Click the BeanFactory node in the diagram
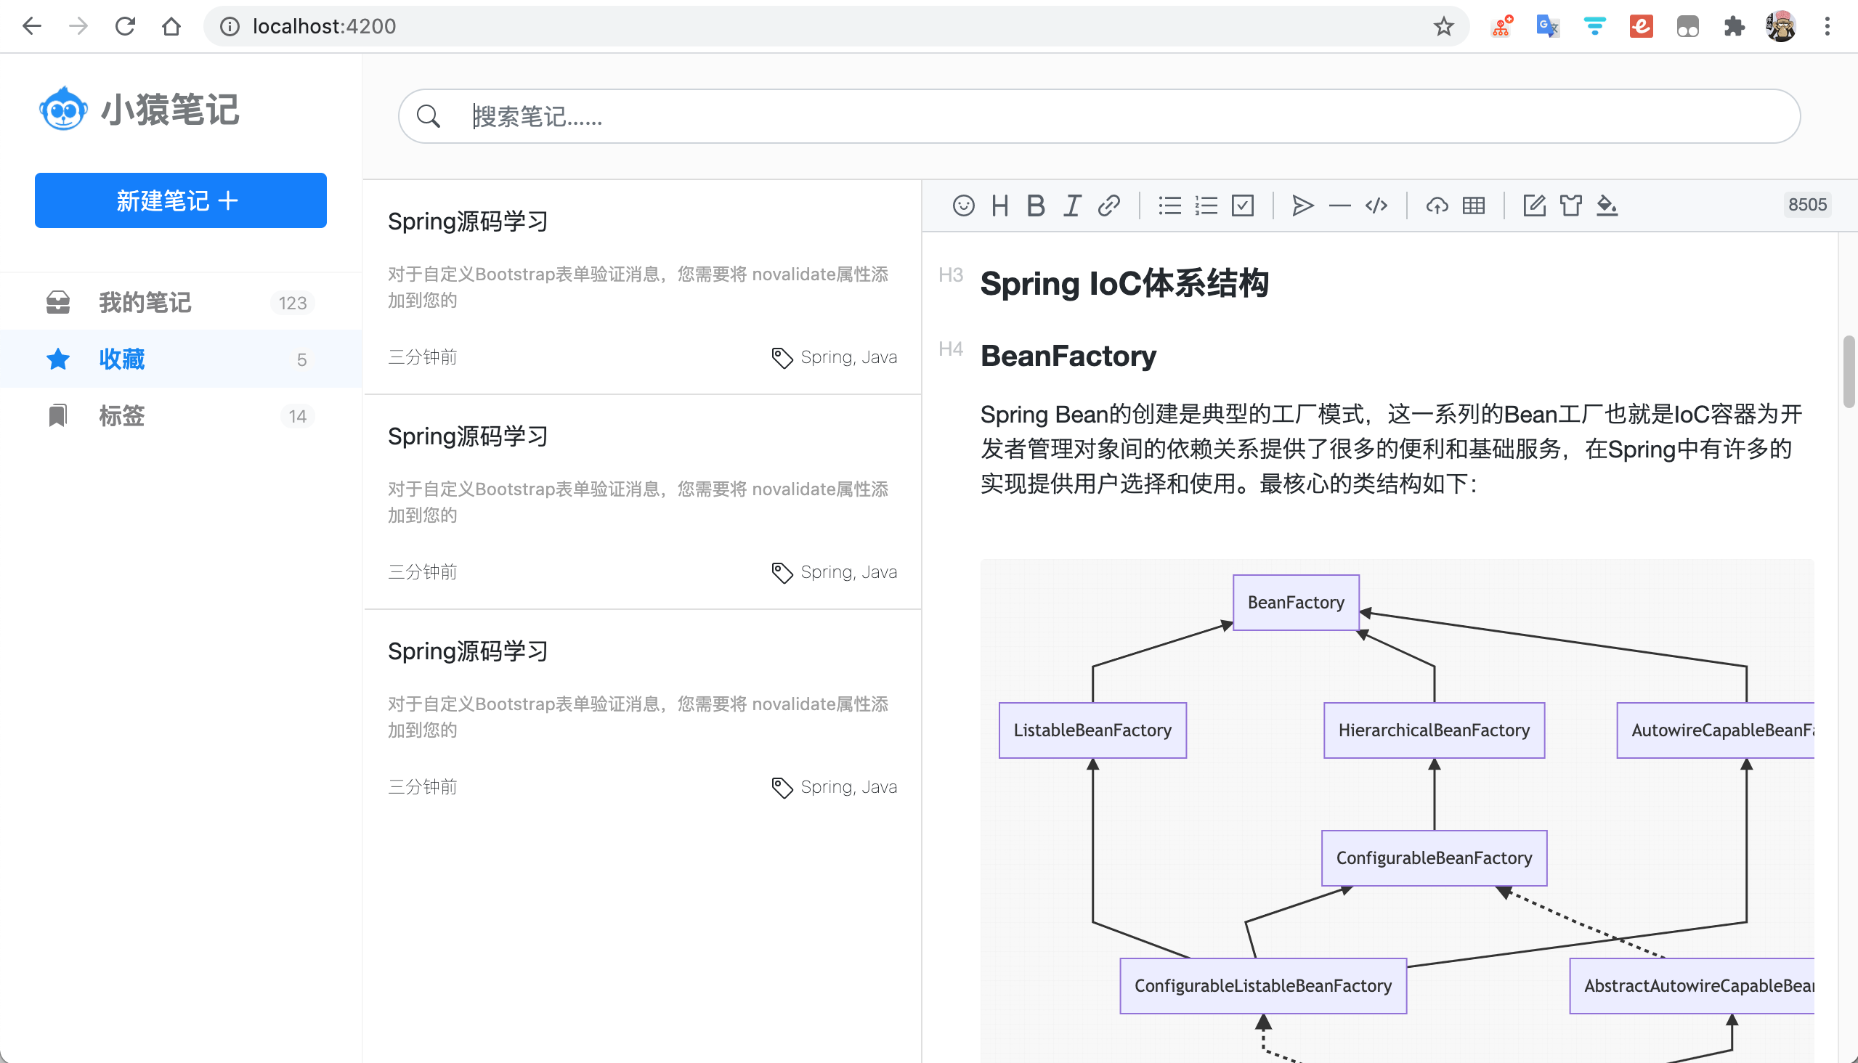This screenshot has width=1858, height=1063. 1296,603
